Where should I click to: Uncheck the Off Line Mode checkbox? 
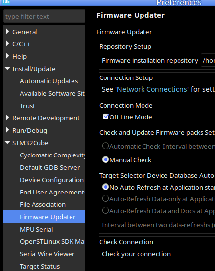pyautogui.click(x=106, y=117)
